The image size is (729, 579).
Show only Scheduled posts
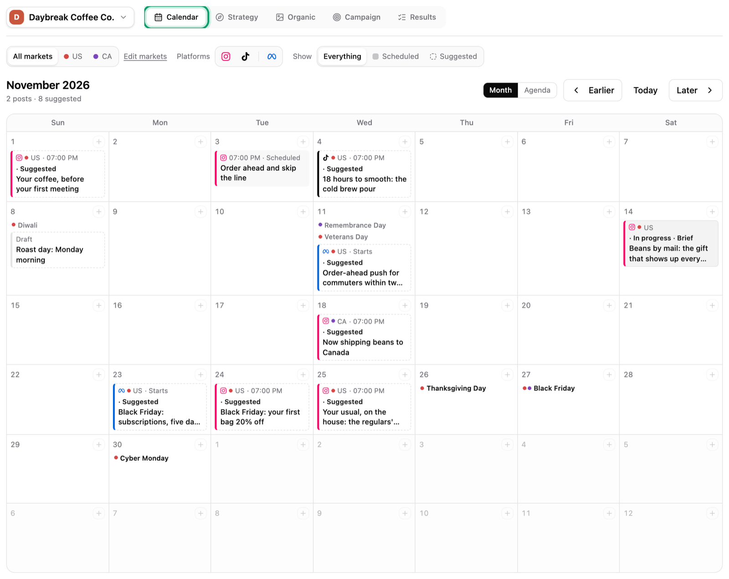(x=395, y=56)
